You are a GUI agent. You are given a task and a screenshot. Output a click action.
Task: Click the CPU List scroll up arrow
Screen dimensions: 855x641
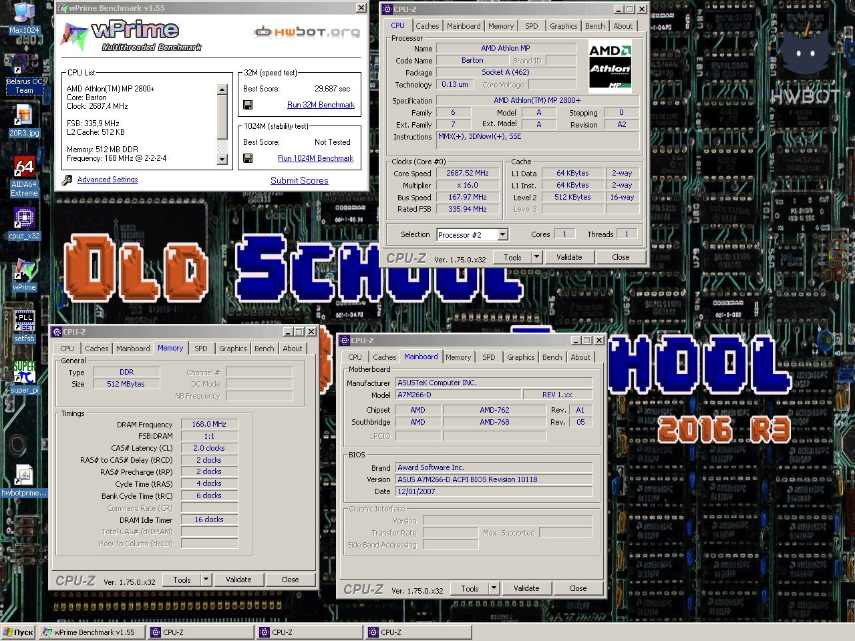[x=222, y=89]
